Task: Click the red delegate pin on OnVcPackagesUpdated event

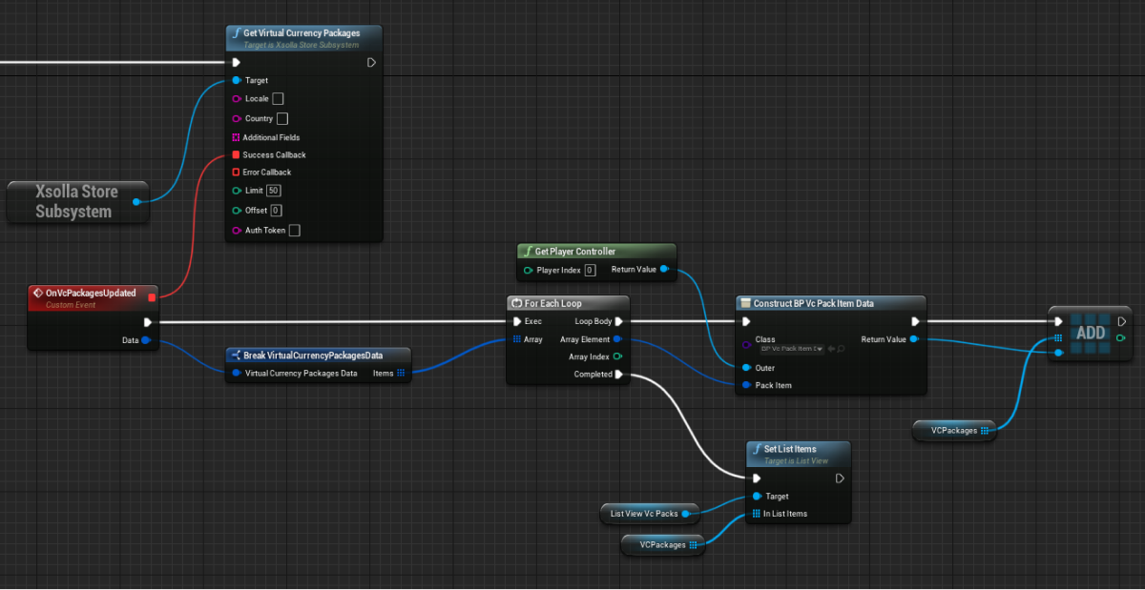Action: pos(152,296)
